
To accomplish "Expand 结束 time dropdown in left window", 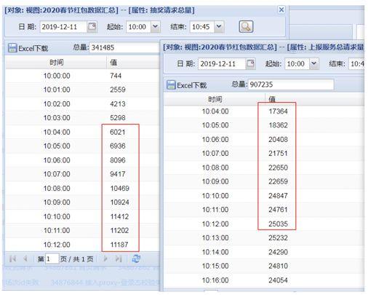I will pos(219,26).
